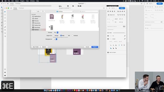Click the Home icon in front XD window
Viewport: 164px width, 92px height.
pos(11,8)
